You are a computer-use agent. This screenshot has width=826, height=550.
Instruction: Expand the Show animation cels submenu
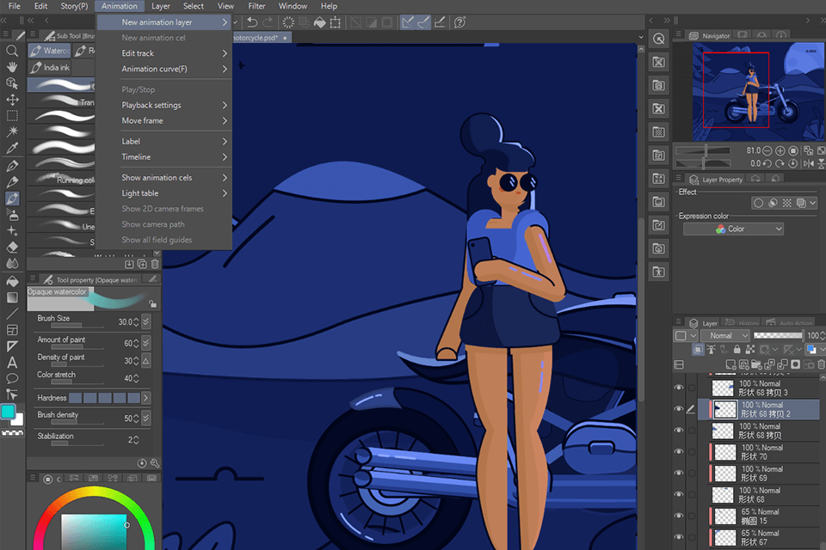tap(153, 177)
